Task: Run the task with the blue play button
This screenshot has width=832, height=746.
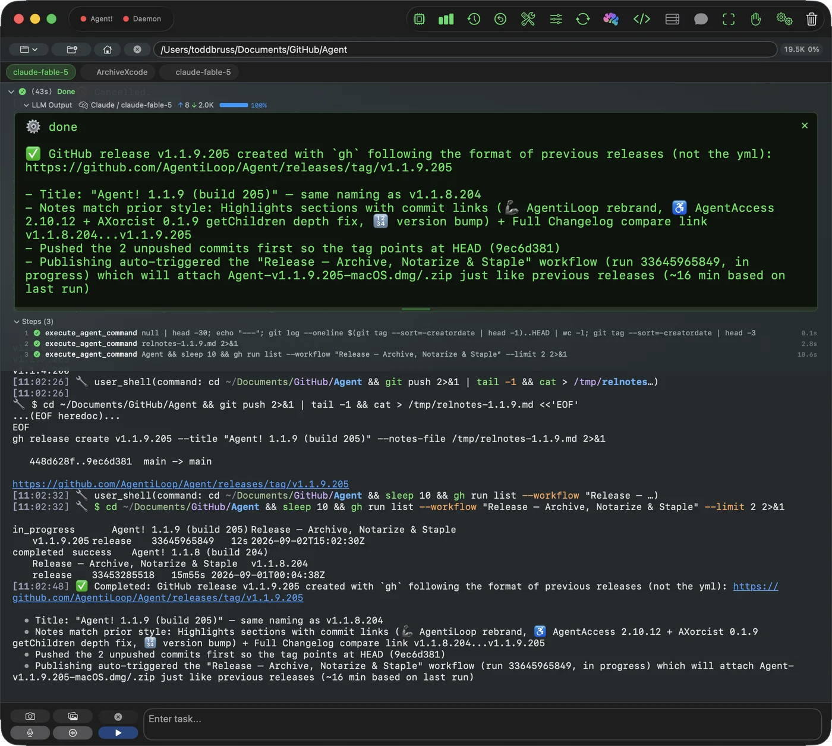Action: click(118, 733)
